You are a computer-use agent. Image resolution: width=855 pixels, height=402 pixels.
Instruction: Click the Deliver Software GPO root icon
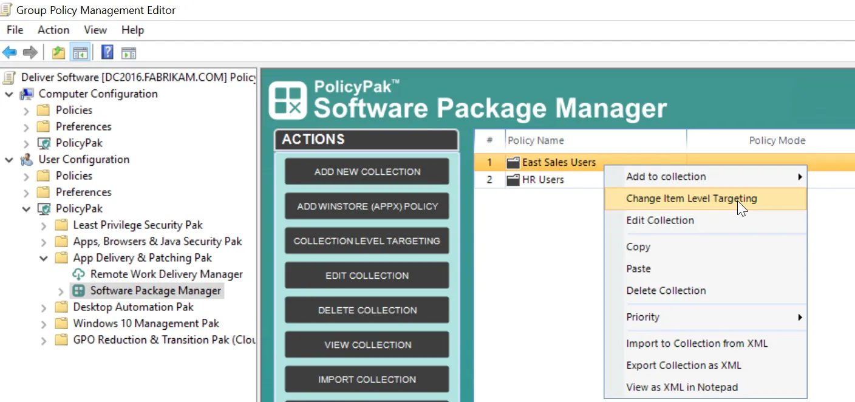click(x=9, y=77)
